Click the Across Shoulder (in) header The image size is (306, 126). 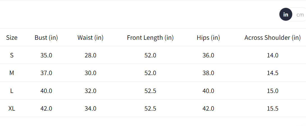[273, 38]
